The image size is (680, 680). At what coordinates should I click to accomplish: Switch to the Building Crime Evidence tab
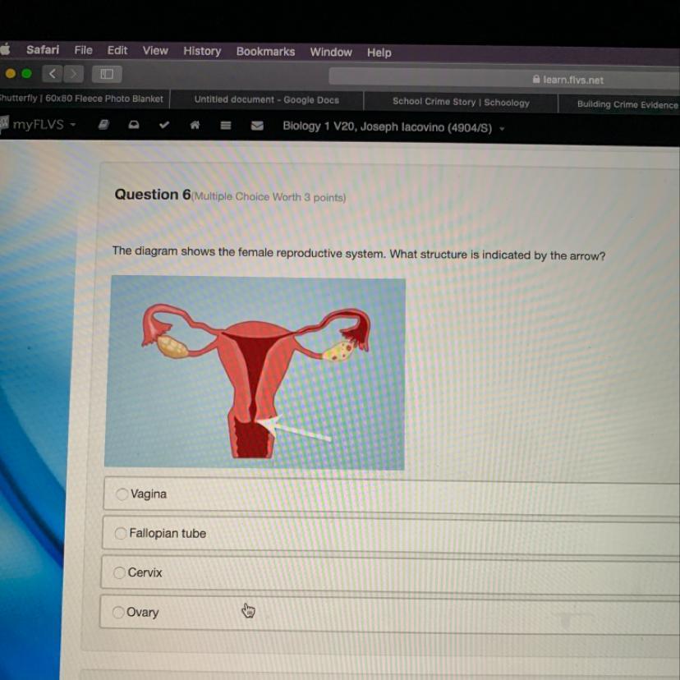point(620,104)
